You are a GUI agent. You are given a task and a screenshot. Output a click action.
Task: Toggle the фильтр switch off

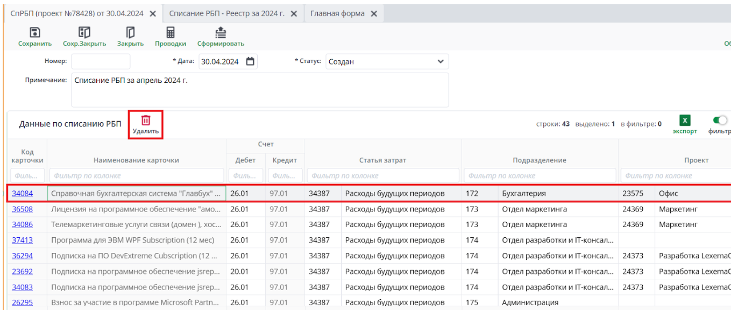(x=720, y=121)
